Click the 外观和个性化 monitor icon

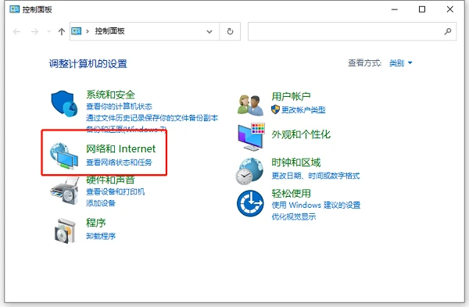[251, 137]
